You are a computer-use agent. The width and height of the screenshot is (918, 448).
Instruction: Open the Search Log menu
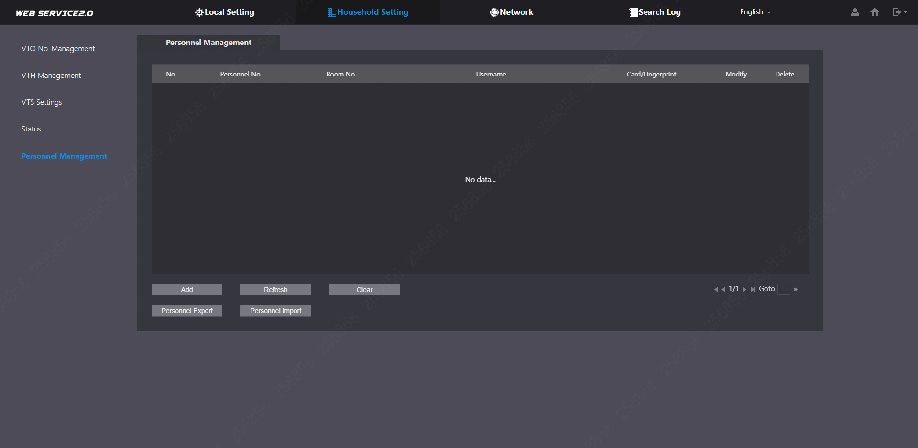655,12
